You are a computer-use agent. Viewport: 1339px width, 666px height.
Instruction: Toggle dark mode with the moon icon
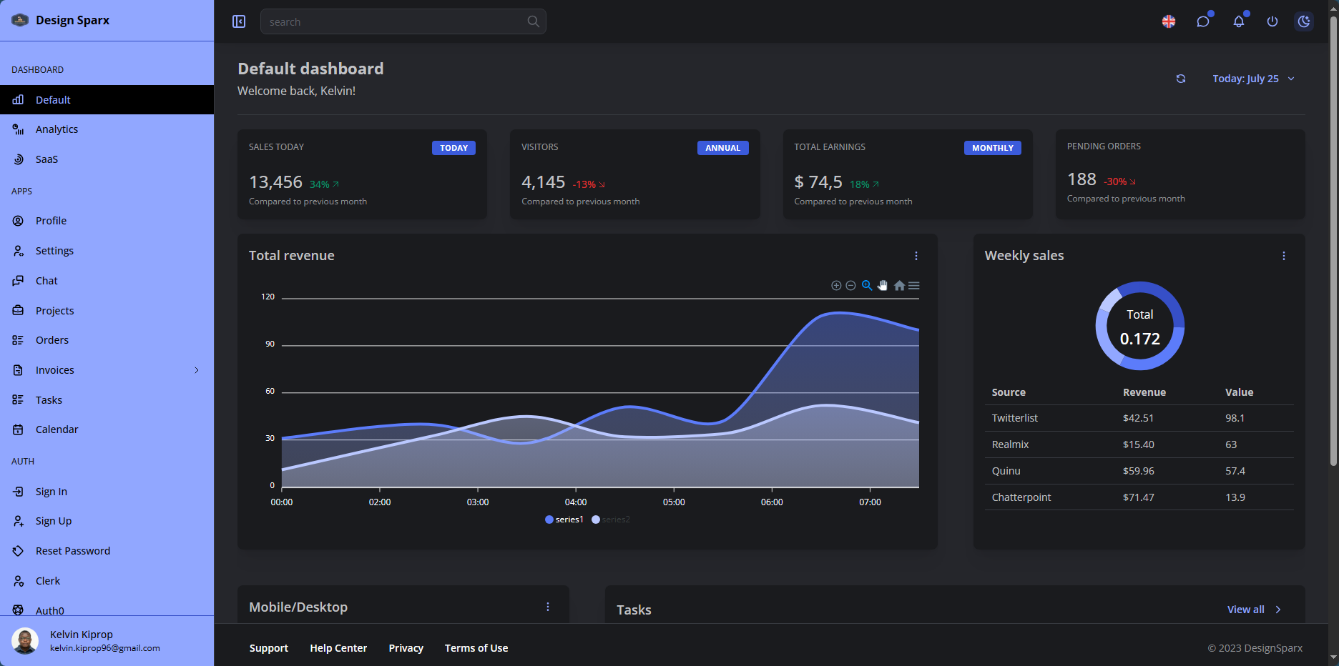1304,21
